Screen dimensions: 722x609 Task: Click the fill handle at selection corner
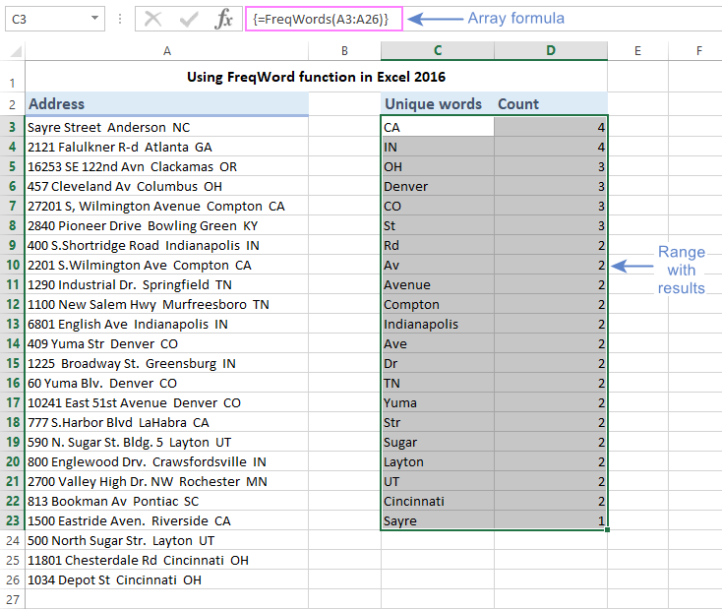607,529
